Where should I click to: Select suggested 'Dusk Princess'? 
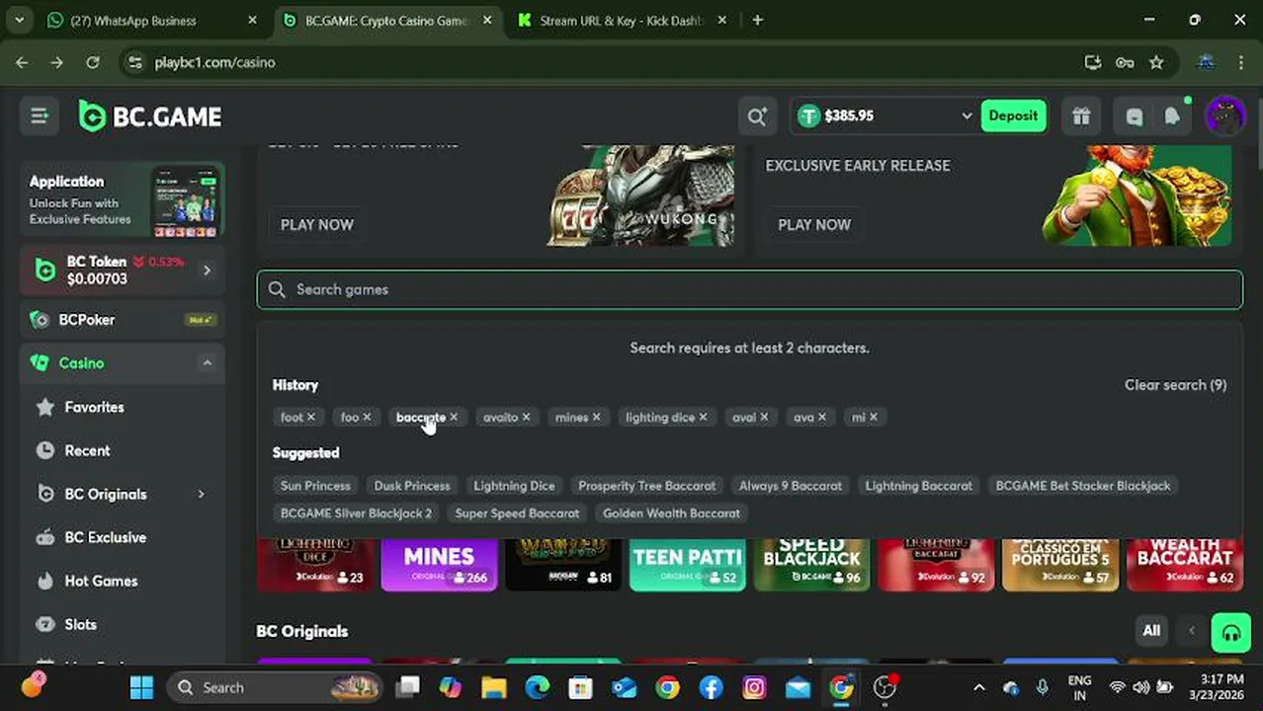412,486
